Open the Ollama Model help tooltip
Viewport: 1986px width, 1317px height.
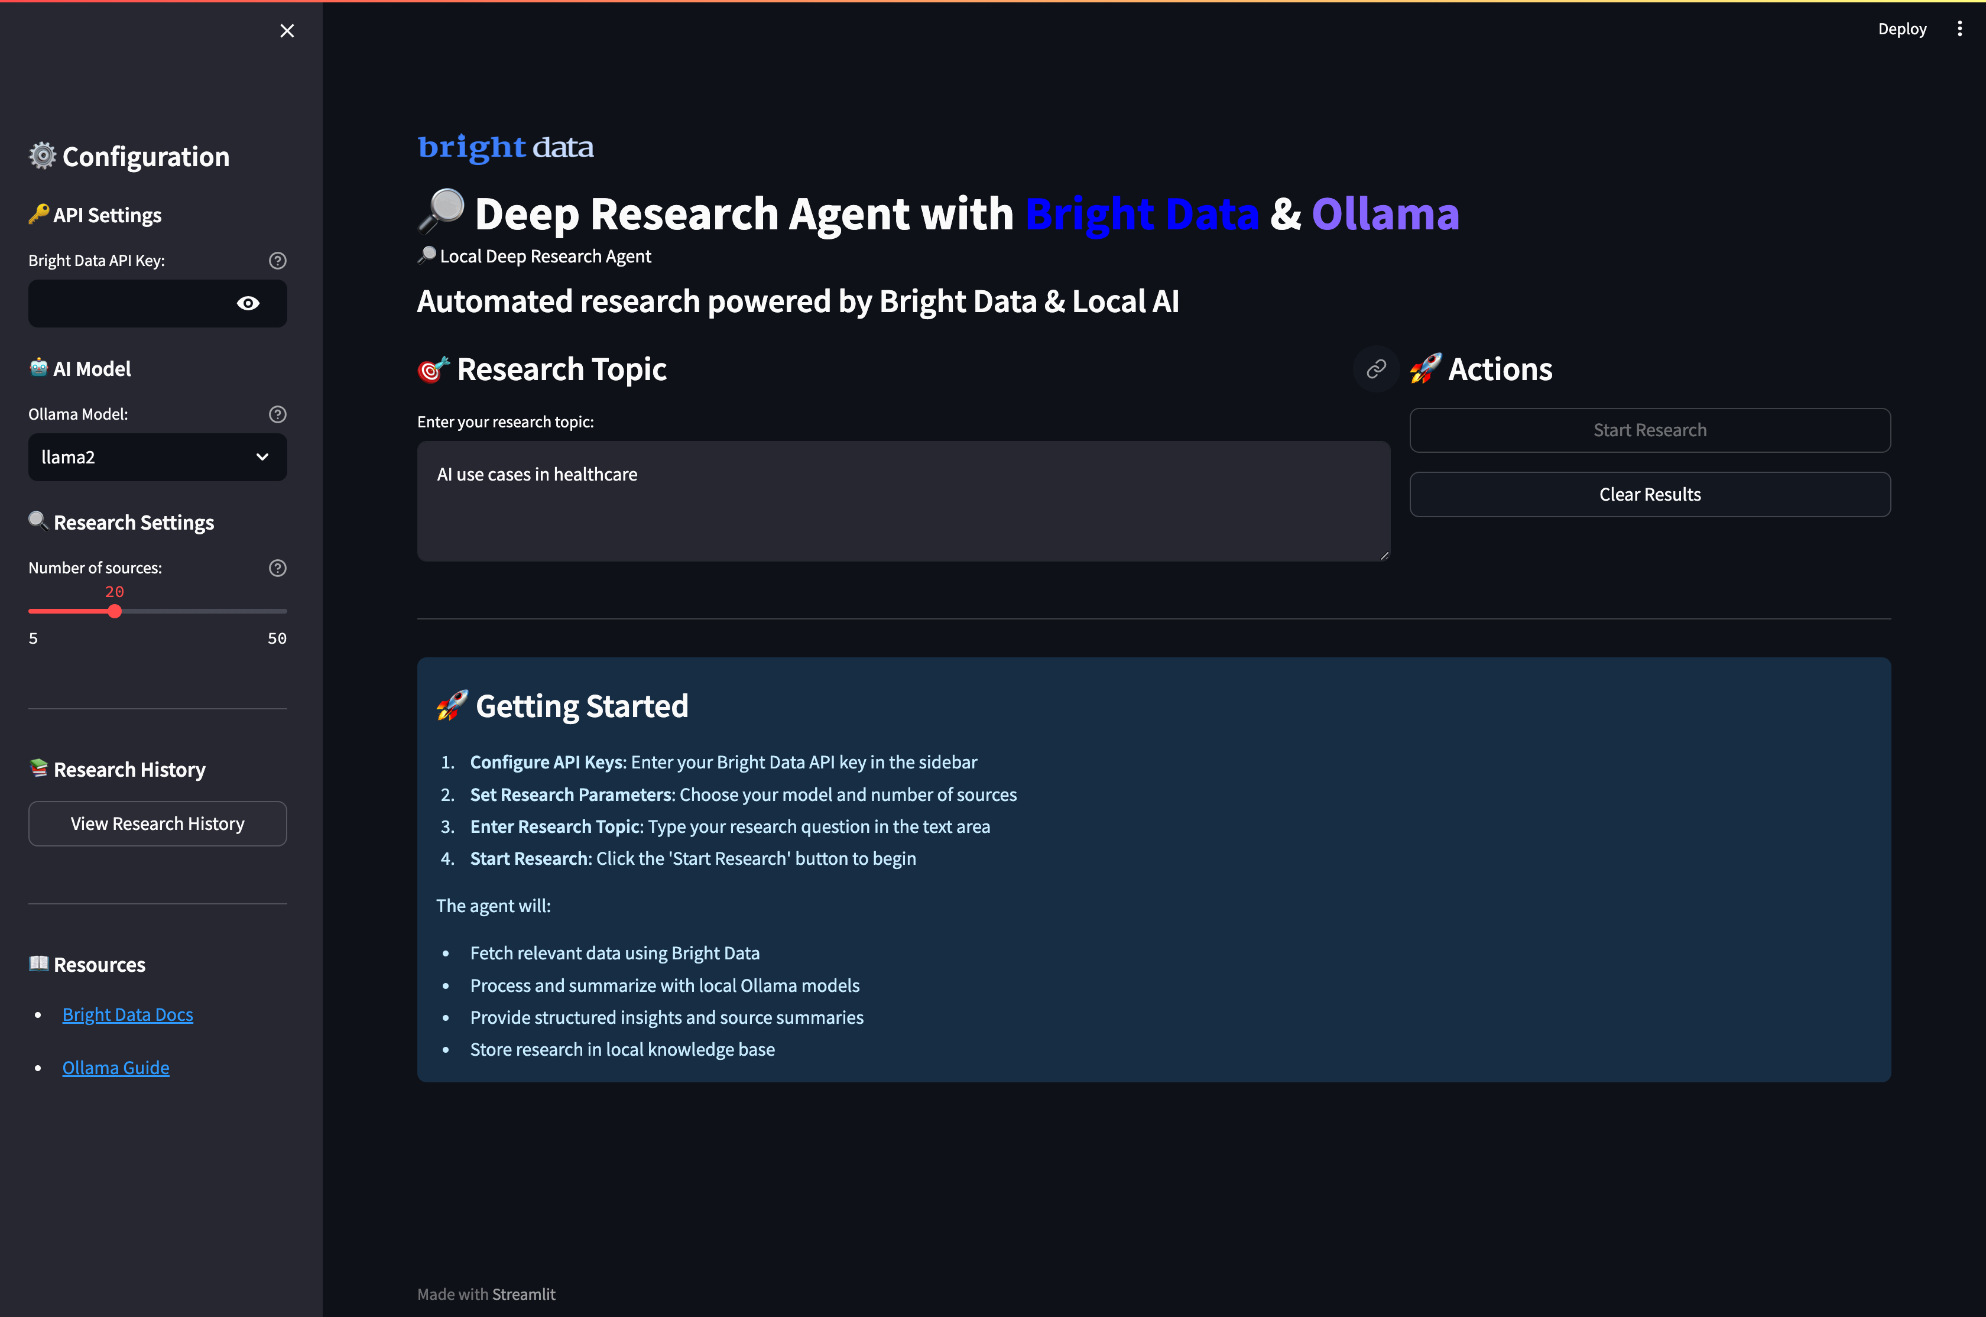277,413
